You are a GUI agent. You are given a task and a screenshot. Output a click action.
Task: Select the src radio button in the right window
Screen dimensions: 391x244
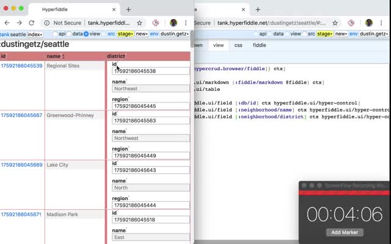click(x=303, y=34)
